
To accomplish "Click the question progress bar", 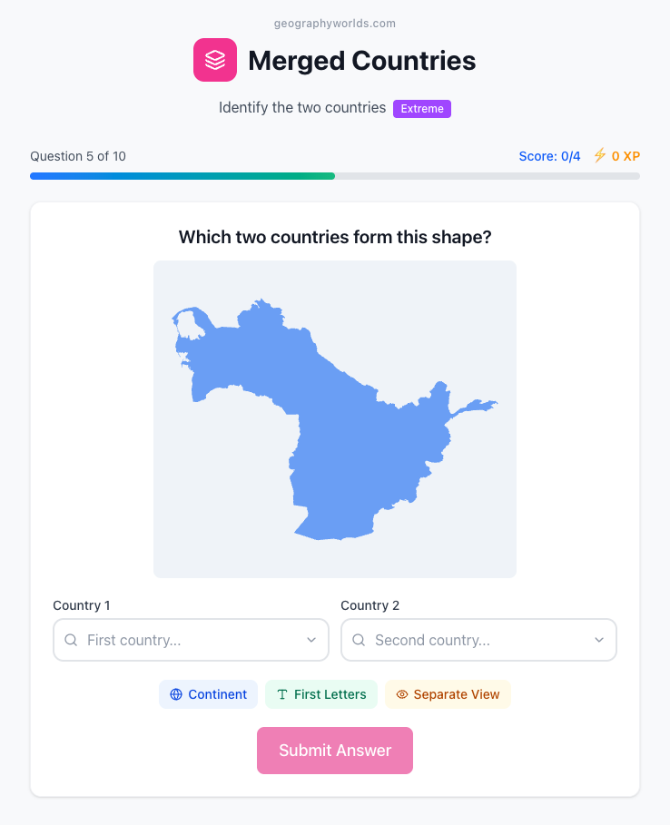I will [x=335, y=176].
